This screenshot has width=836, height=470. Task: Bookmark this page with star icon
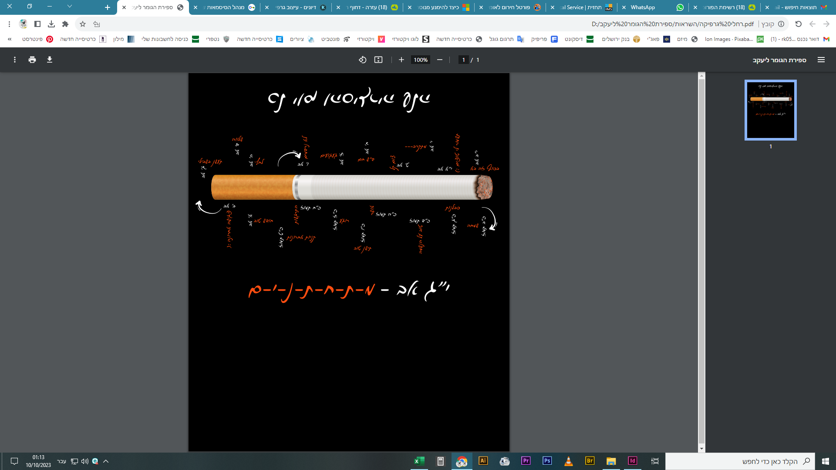(83, 24)
